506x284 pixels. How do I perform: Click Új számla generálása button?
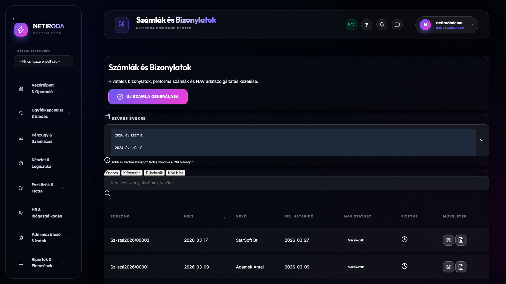(x=148, y=97)
